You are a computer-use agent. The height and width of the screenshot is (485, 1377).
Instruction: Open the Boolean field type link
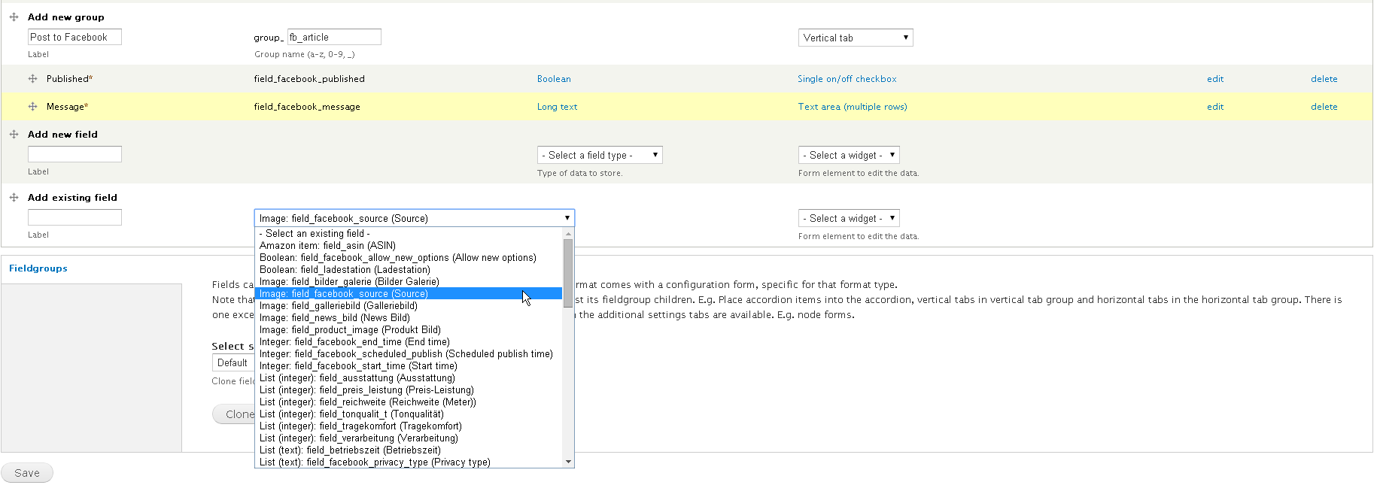[x=554, y=79]
